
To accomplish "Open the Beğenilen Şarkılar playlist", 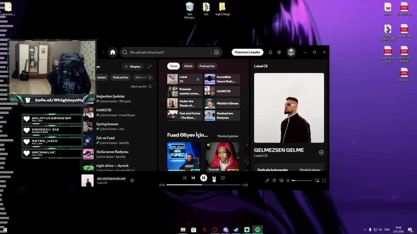I will pos(119,98).
